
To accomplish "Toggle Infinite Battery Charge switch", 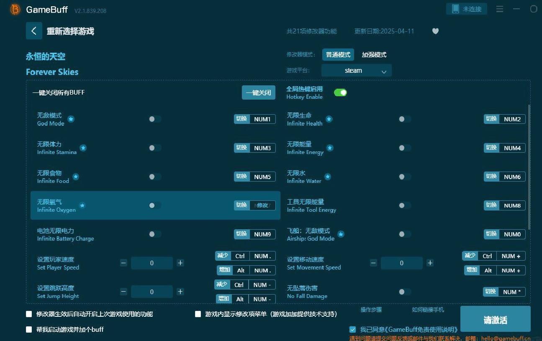I will 155,234.
